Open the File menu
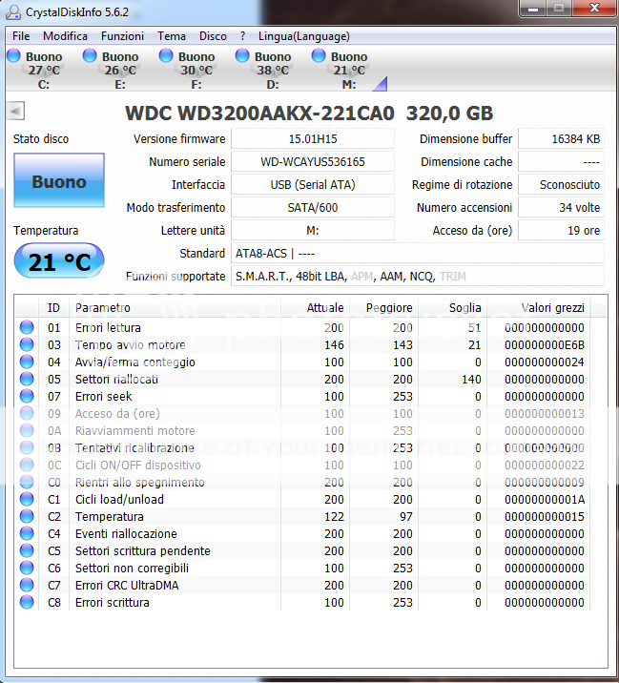This screenshot has width=619, height=683. pyautogui.click(x=21, y=36)
